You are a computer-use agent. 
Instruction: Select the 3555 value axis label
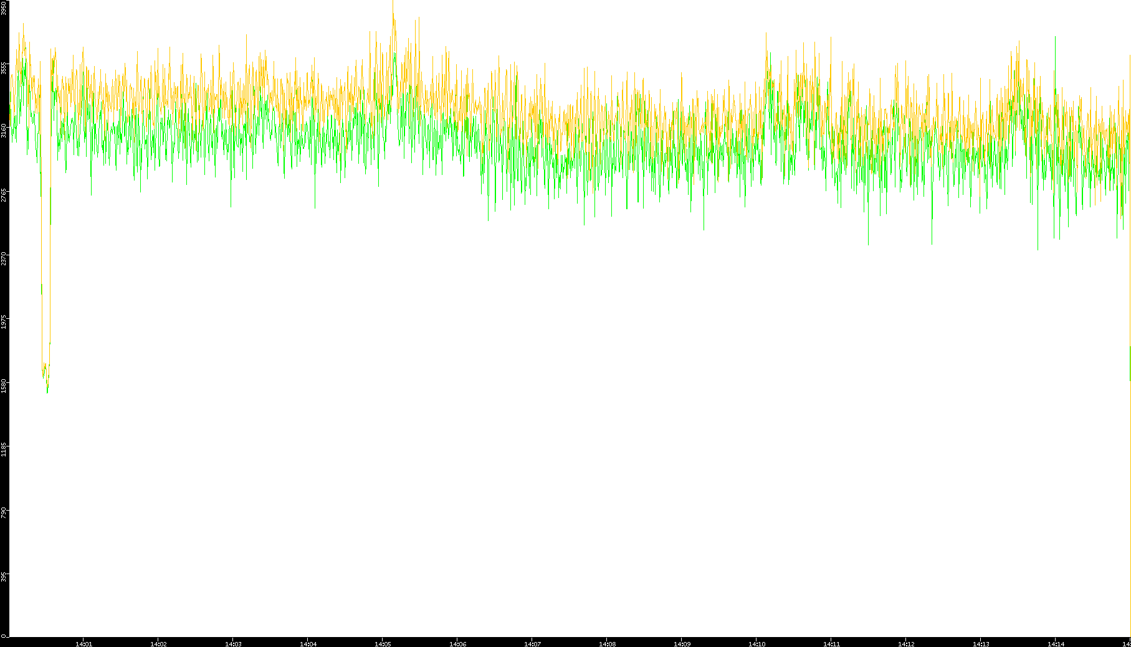pos(4,67)
